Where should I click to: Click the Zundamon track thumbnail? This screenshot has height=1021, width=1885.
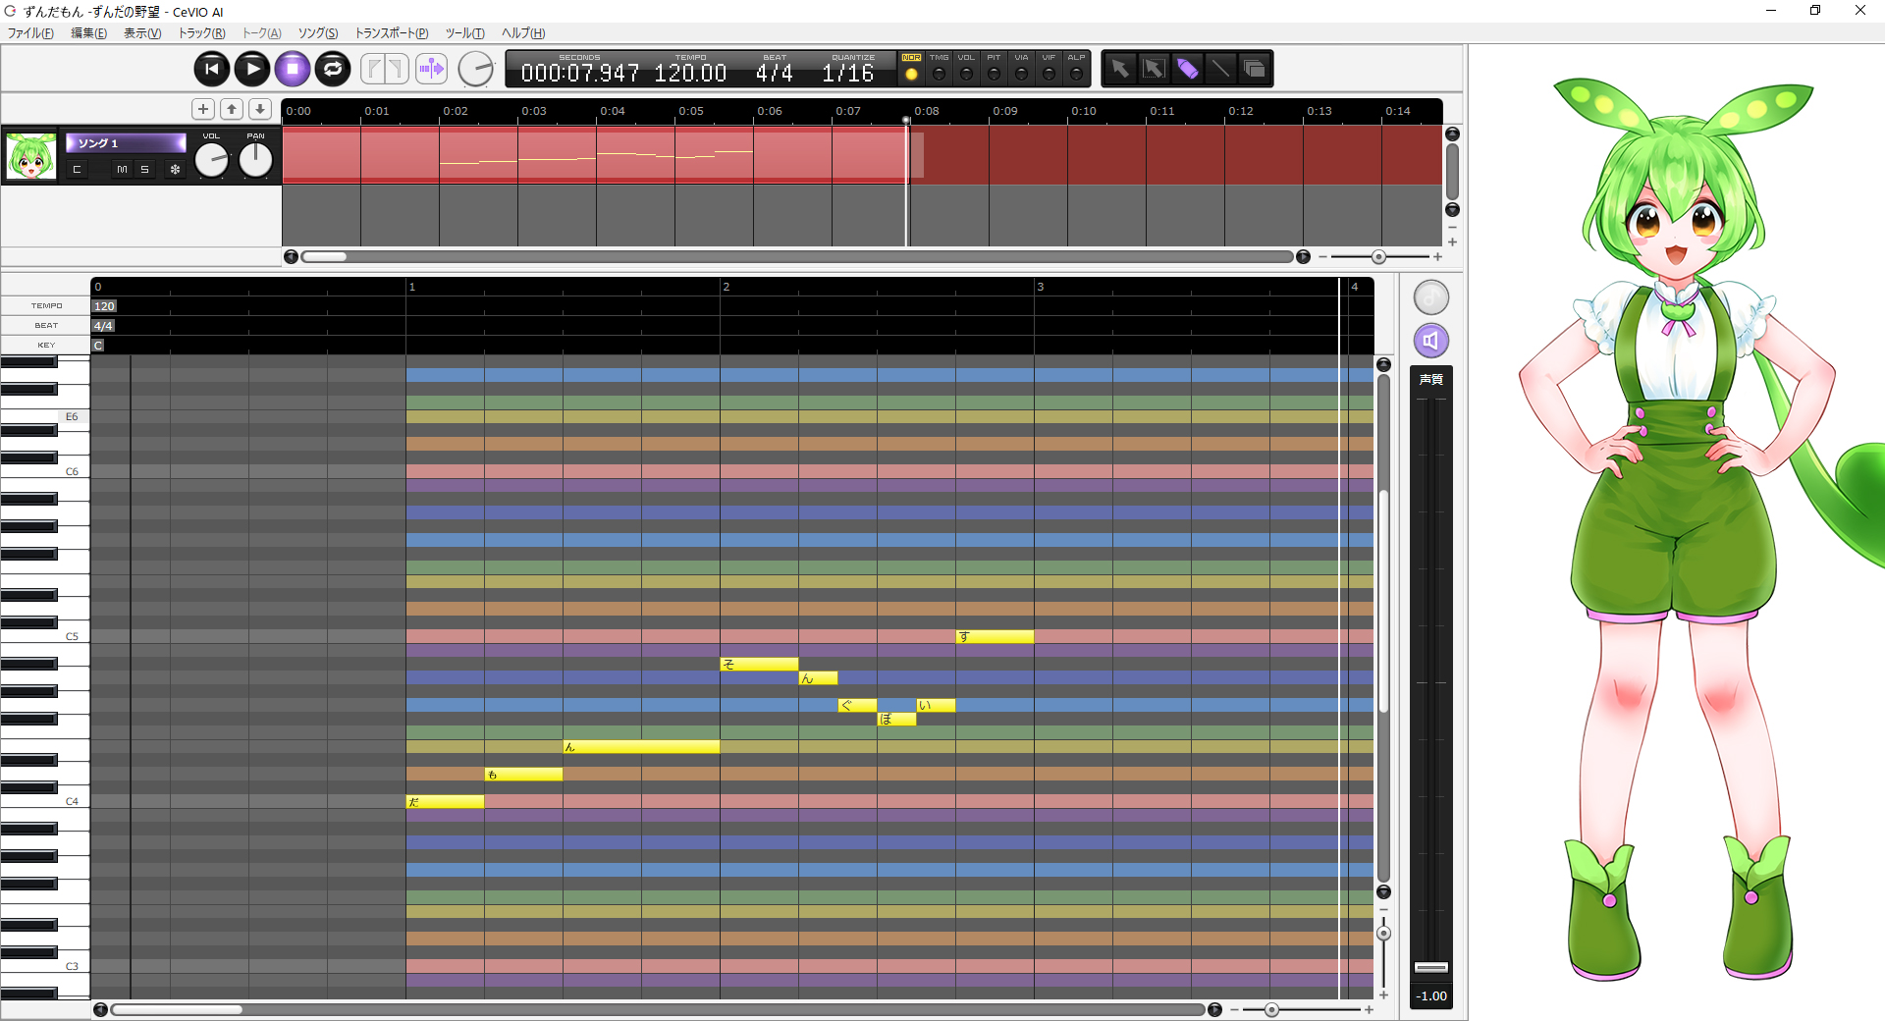[31, 156]
